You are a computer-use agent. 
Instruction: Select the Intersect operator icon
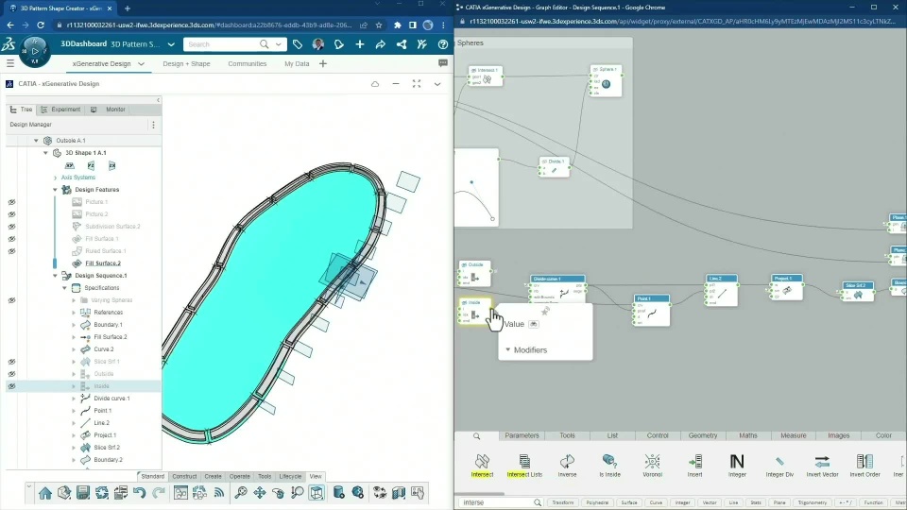click(482, 462)
